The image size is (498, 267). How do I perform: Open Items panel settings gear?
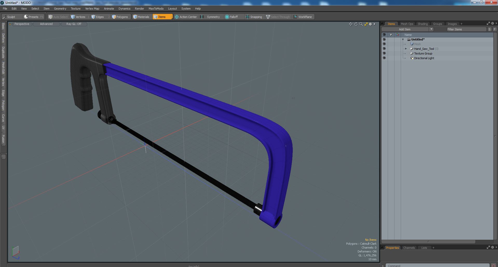pos(492,24)
